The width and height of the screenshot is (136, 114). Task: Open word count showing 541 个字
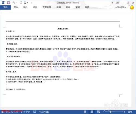click(x=25, y=112)
